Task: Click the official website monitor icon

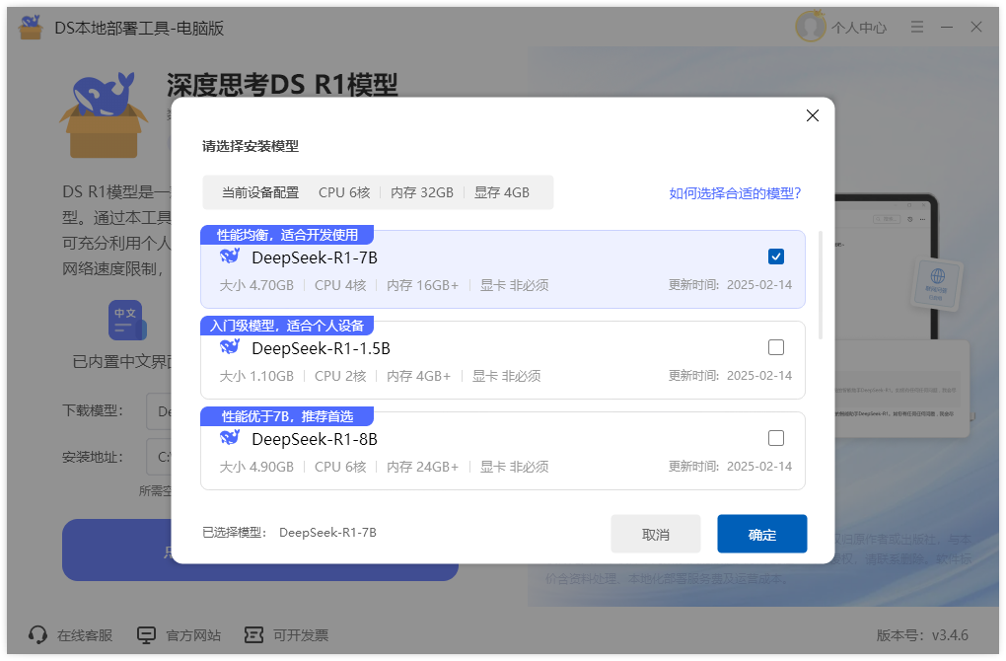Action: [x=146, y=635]
